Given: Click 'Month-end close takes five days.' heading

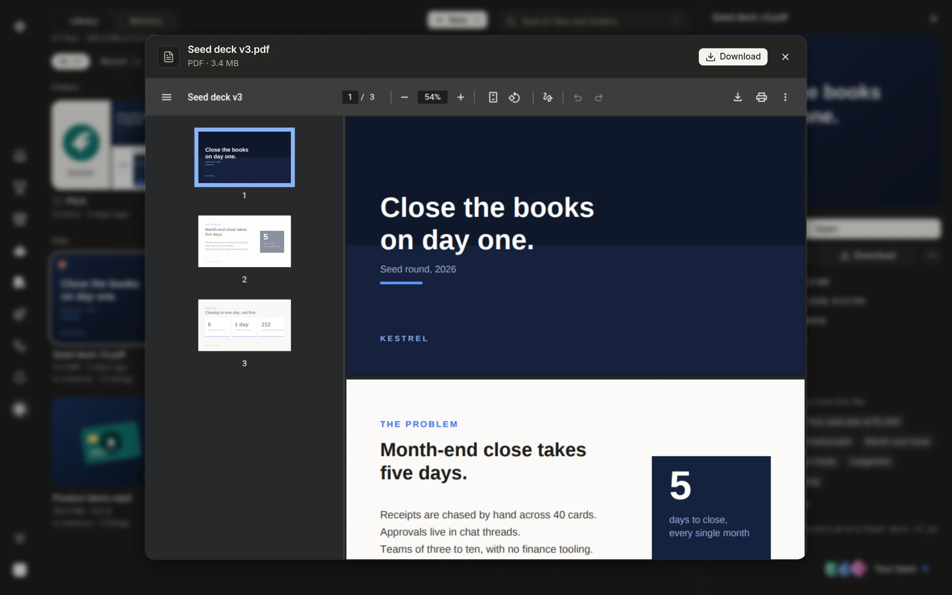Looking at the screenshot, I should pos(483,461).
